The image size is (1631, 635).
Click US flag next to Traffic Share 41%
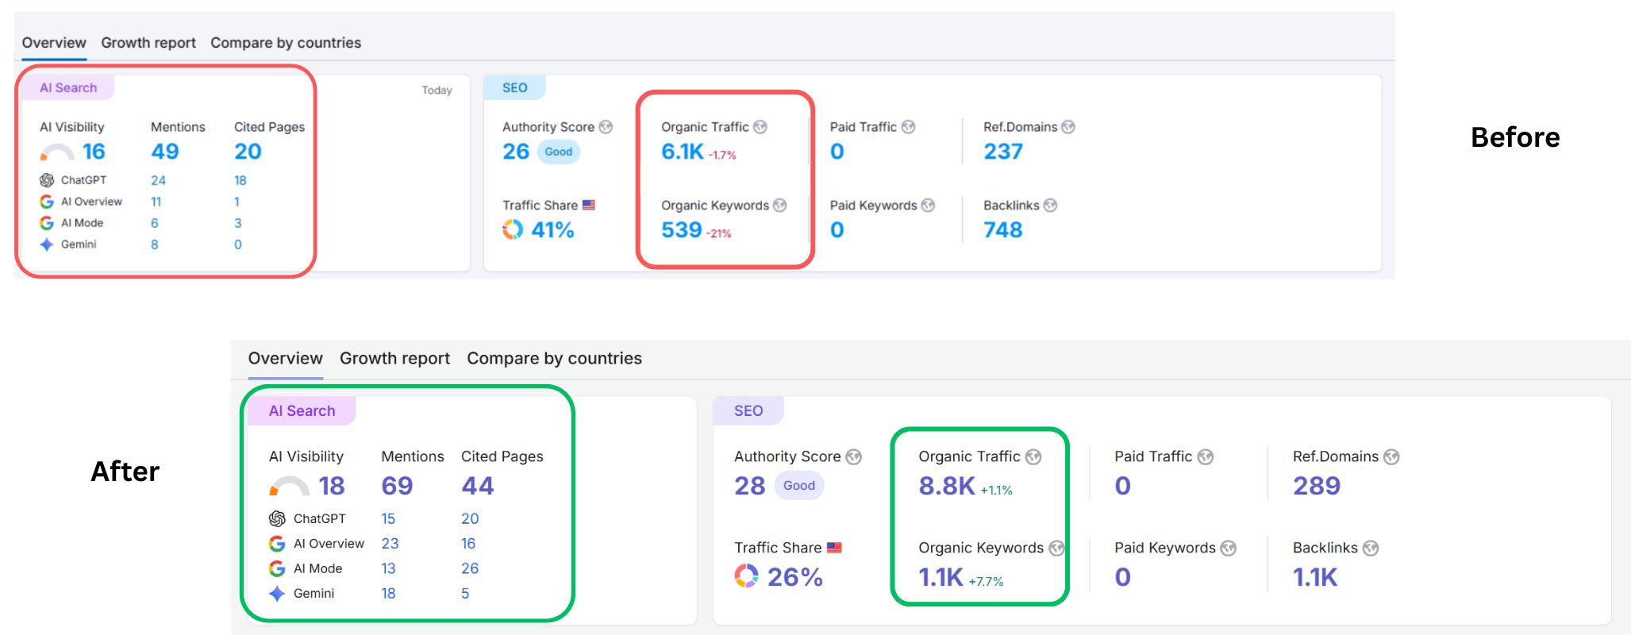pyautogui.click(x=589, y=205)
